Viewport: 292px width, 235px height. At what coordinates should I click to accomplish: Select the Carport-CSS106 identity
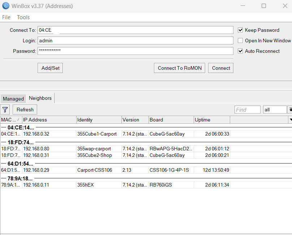[95, 170]
